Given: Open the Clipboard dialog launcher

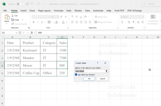Looking at the screenshot, I should tap(29, 28).
